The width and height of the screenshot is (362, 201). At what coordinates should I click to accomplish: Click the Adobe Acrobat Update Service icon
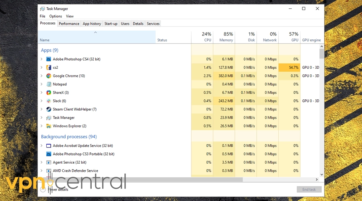[x=49, y=146]
